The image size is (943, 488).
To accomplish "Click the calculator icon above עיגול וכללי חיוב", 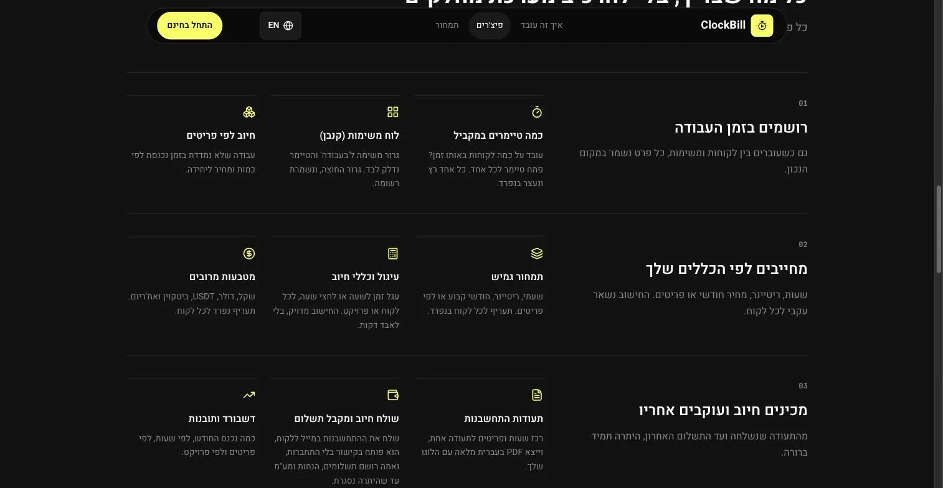I will click(x=393, y=253).
